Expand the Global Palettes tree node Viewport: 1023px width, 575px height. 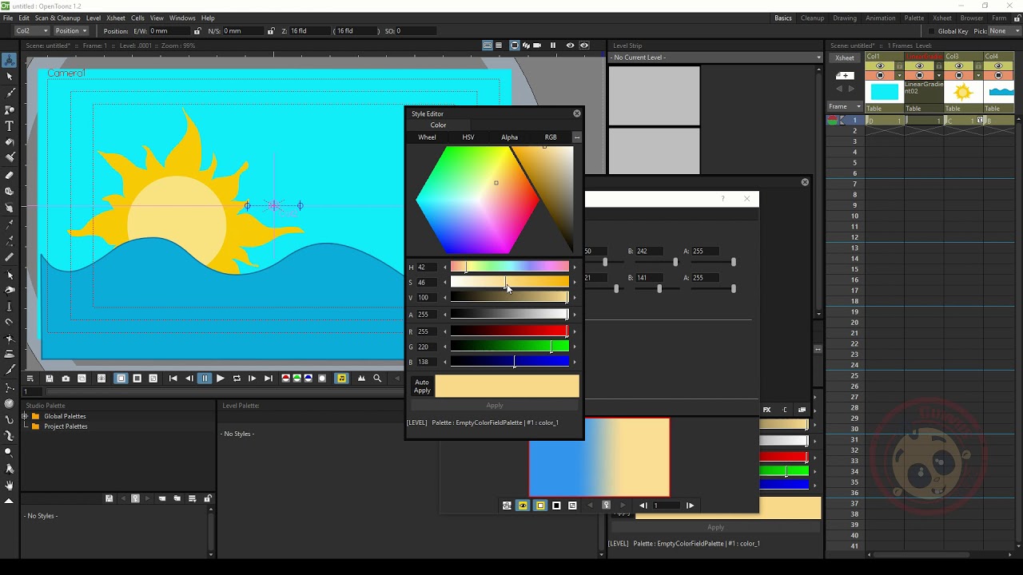(25, 416)
